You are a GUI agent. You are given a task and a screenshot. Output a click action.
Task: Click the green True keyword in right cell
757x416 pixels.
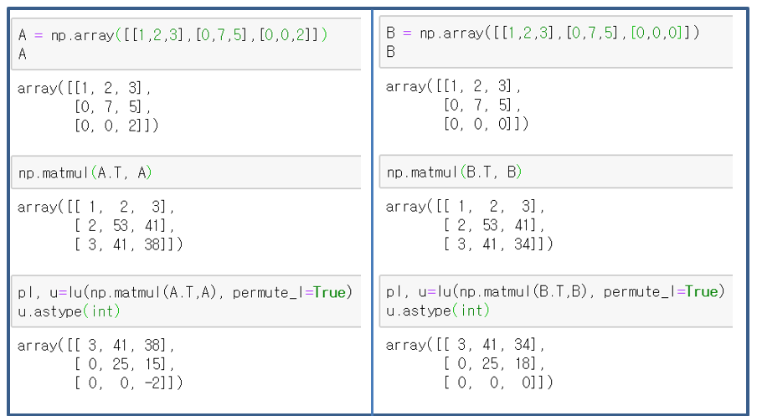[x=702, y=291]
